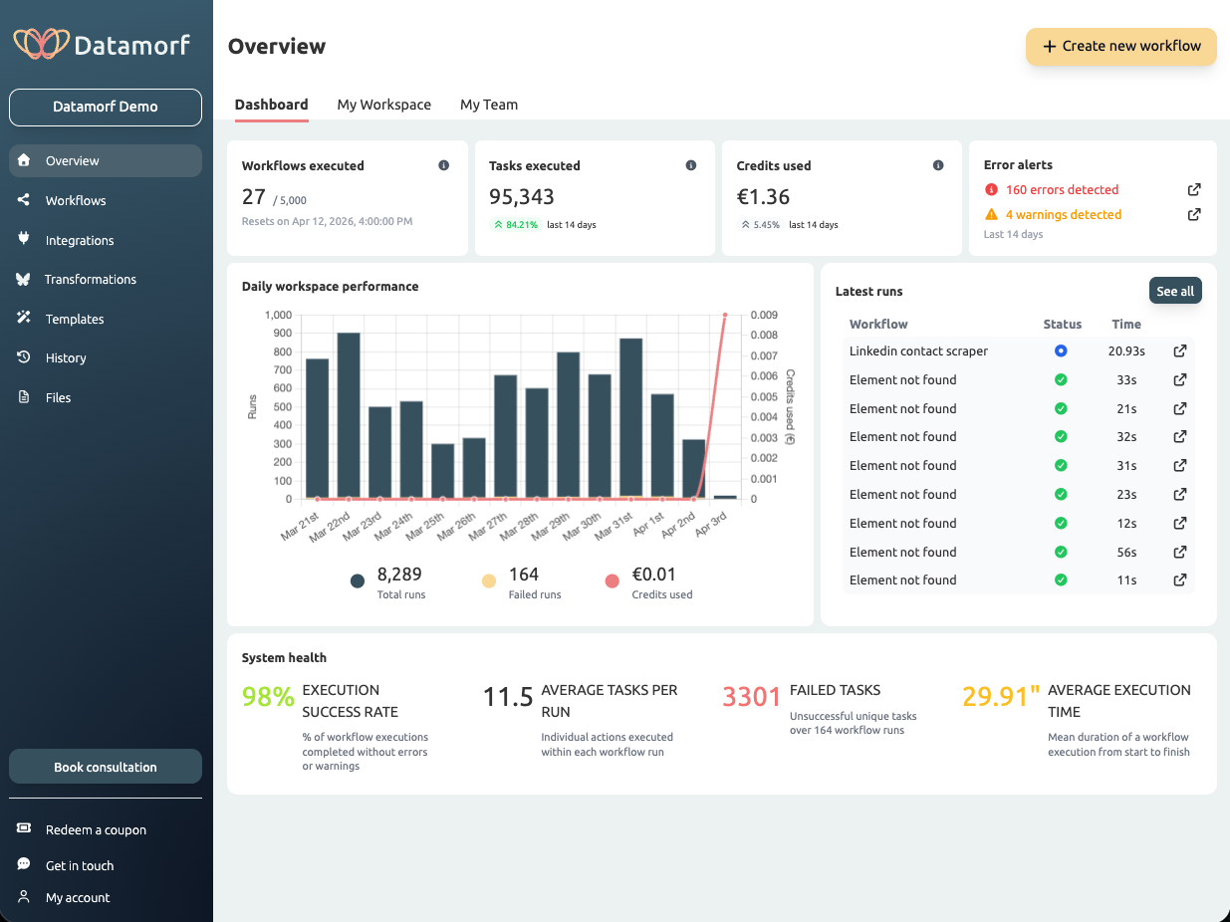Open the run taking 12s via link icon
1230x922 pixels.
click(1180, 523)
